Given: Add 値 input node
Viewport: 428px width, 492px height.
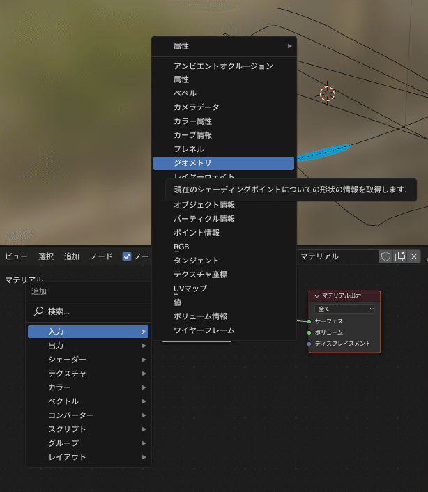Looking at the screenshot, I should point(224,302).
